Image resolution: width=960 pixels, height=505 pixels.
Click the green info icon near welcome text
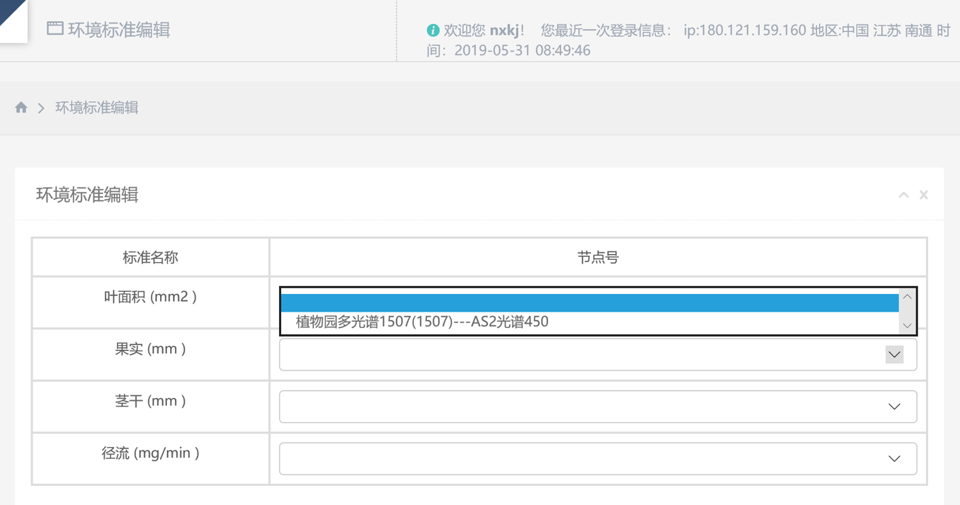tap(432, 31)
